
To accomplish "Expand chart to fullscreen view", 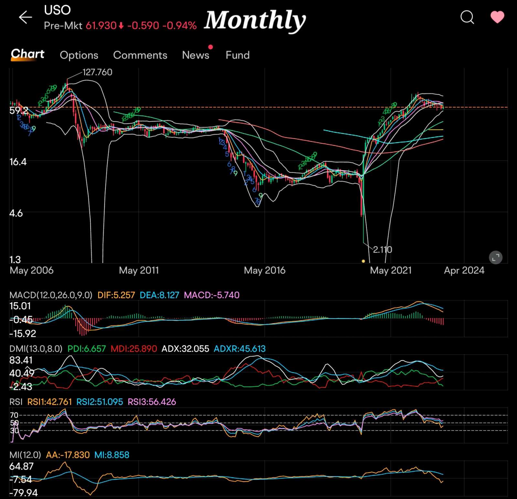I will point(495,258).
